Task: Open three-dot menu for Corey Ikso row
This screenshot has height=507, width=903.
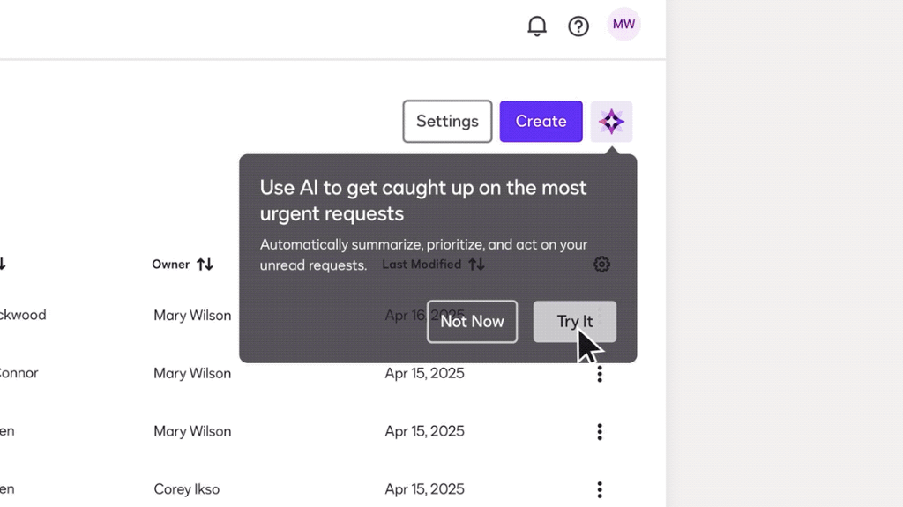Action: (x=600, y=489)
